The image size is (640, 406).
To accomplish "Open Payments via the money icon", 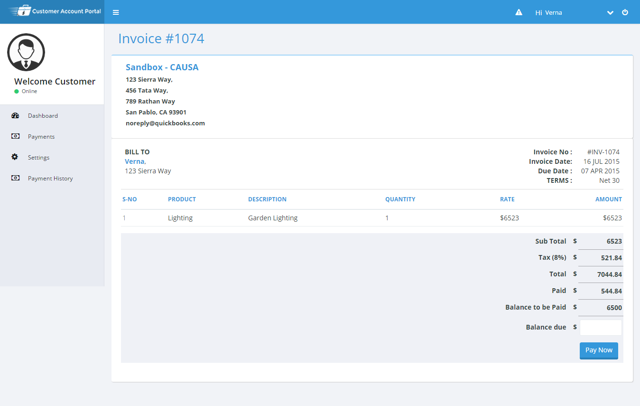I will (x=15, y=136).
